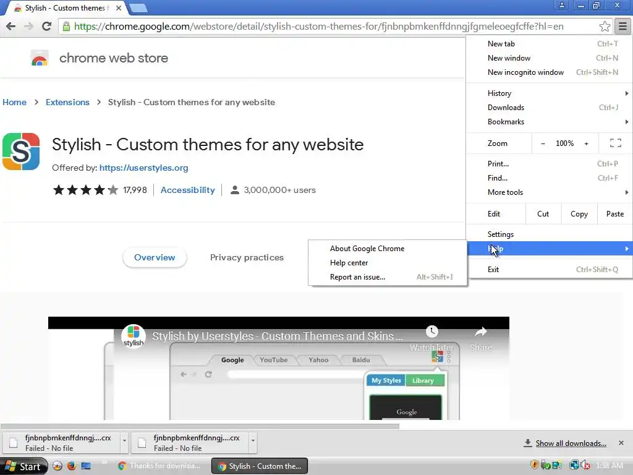The height and width of the screenshot is (475, 633).
Task: Choose New tab from the menu
Action: 550,44
